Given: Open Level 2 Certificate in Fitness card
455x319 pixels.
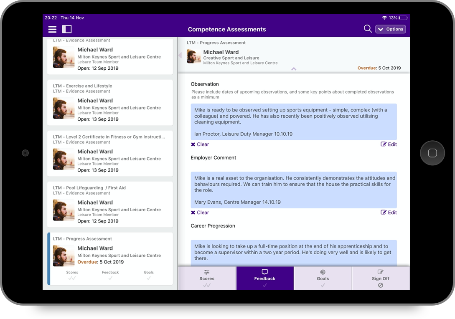Looking at the screenshot, I should 110,153.
